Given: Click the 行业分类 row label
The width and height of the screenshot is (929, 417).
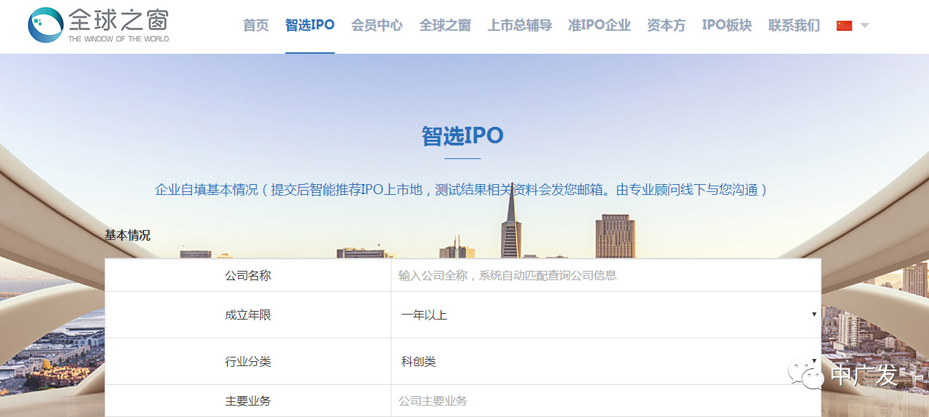Looking at the screenshot, I should [x=248, y=361].
